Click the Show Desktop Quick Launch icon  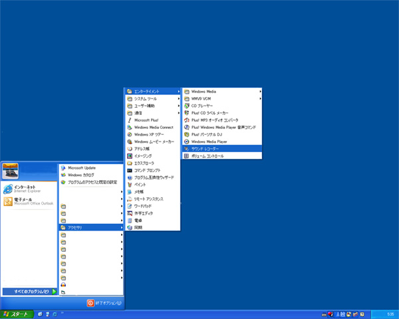tap(47, 314)
